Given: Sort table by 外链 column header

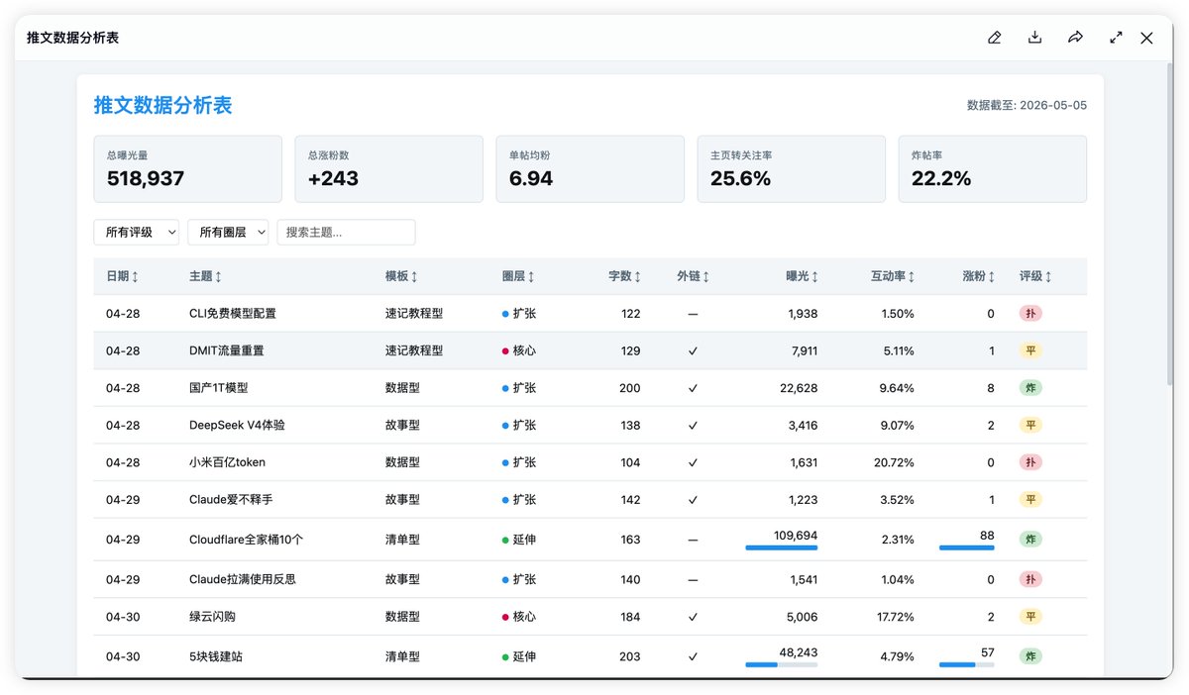Looking at the screenshot, I should click(x=693, y=276).
